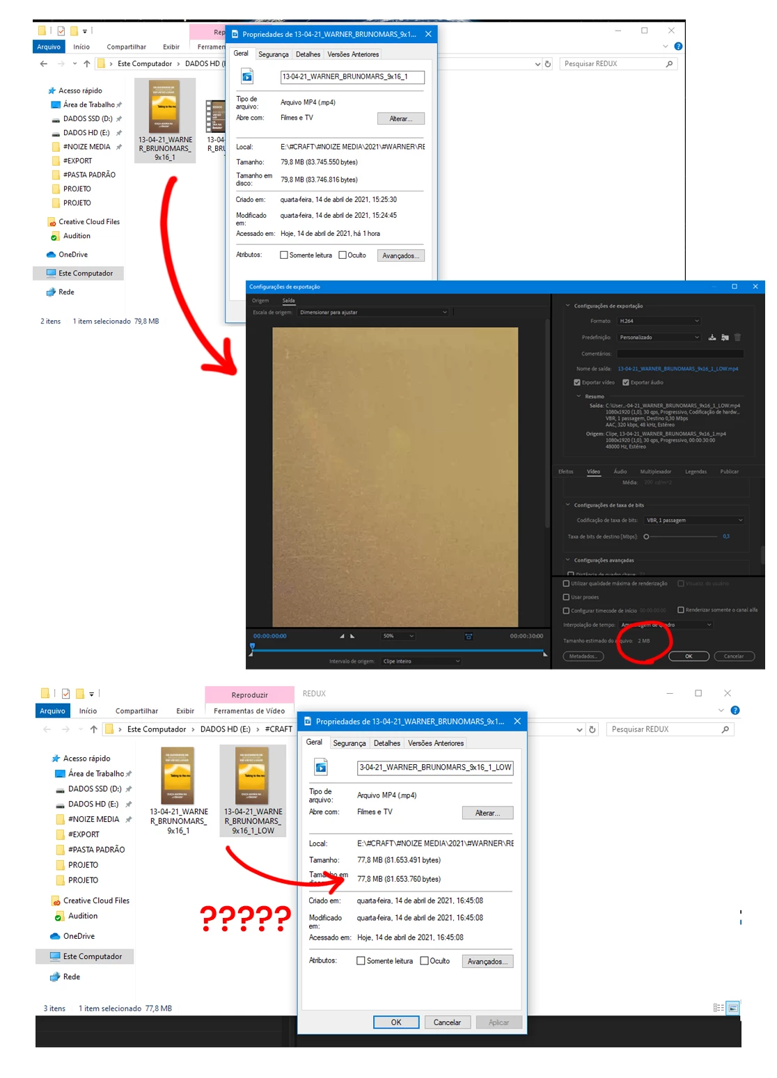Click the large icons view button in the 3-item Explorer status bar
Screen dimensions: 777x1078
(732, 1008)
